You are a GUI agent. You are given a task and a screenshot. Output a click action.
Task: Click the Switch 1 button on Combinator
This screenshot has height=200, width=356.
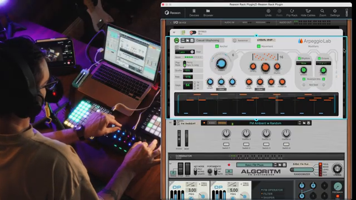pos(226,144)
